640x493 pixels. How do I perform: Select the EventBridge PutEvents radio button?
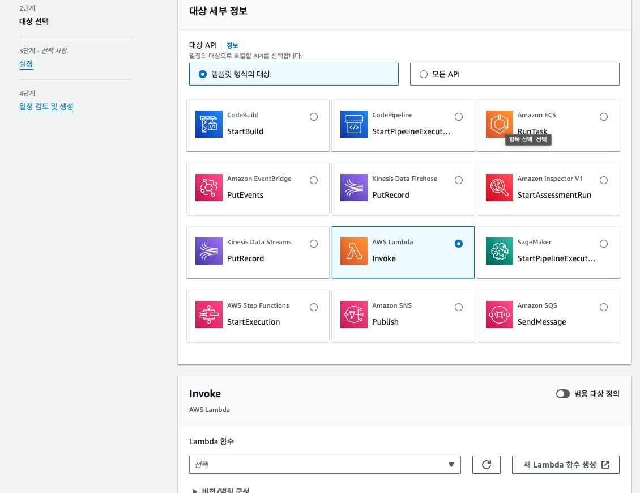coord(313,180)
